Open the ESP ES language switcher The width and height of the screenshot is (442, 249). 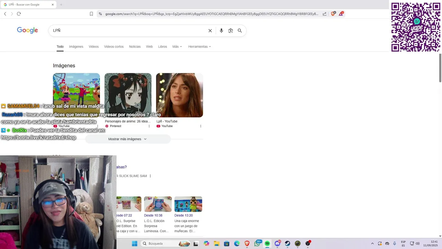(403, 243)
